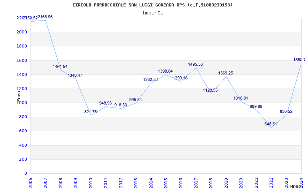This screenshot has width=305, height=190.
Task: Select the data label 1128.55
Action: click(x=210, y=90)
